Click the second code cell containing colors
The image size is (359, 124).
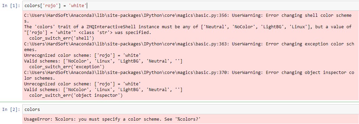click(x=190, y=110)
